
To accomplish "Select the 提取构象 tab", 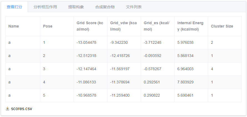I will pyautogui.click(x=76, y=7).
